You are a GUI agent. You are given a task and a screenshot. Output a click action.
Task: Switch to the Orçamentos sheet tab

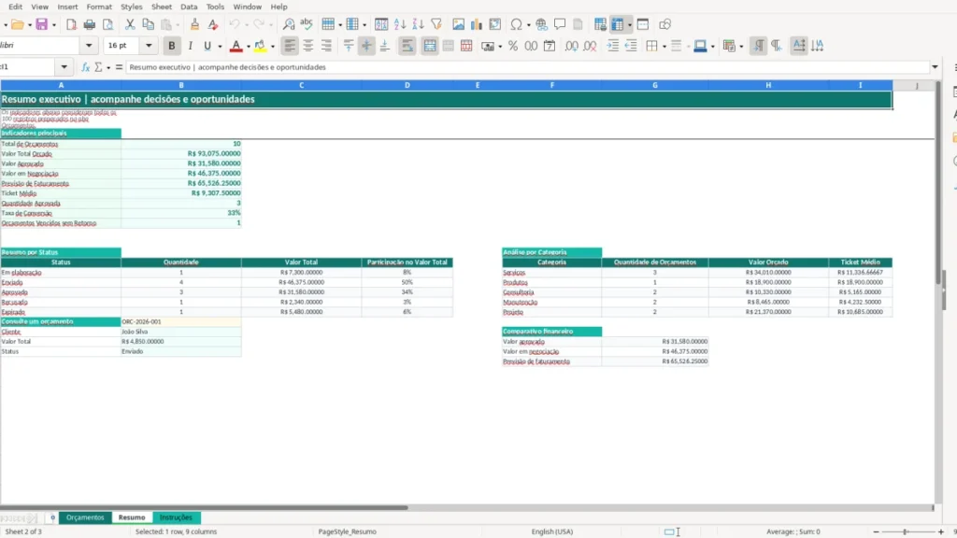(x=85, y=517)
